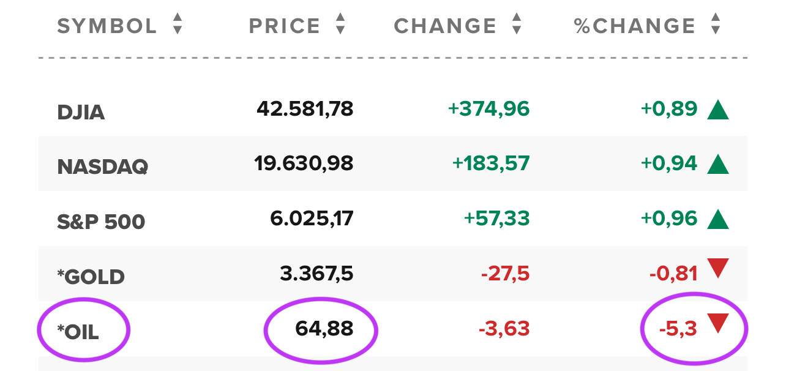Click the green up triangle for S&P 500
The width and height of the screenshot is (786, 371).
[717, 219]
